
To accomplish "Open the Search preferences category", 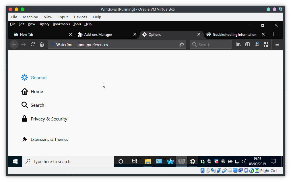I will pyautogui.click(x=33, y=105).
